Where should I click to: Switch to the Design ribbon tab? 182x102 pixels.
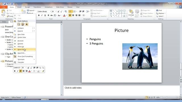[27, 7]
